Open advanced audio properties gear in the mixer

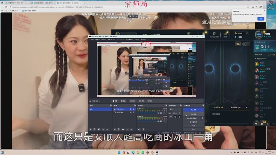point(139,129)
